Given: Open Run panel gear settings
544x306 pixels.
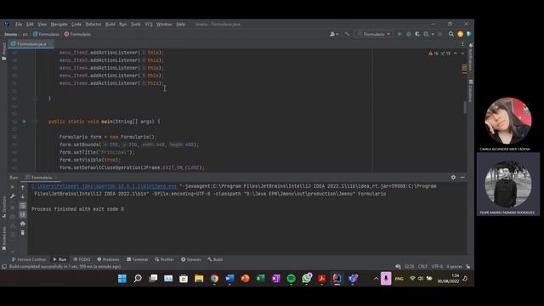Looking at the screenshot, I should click(x=453, y=178).
